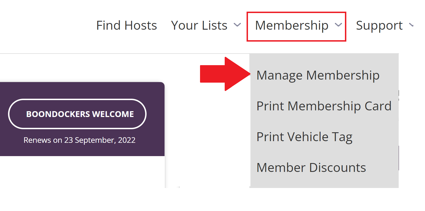Open the Your Lists menu

coord(199,26)
